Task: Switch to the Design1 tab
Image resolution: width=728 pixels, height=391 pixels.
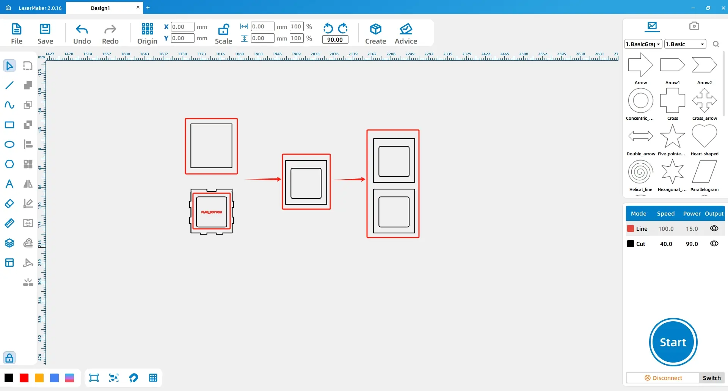Action: [x=100, y=8]
